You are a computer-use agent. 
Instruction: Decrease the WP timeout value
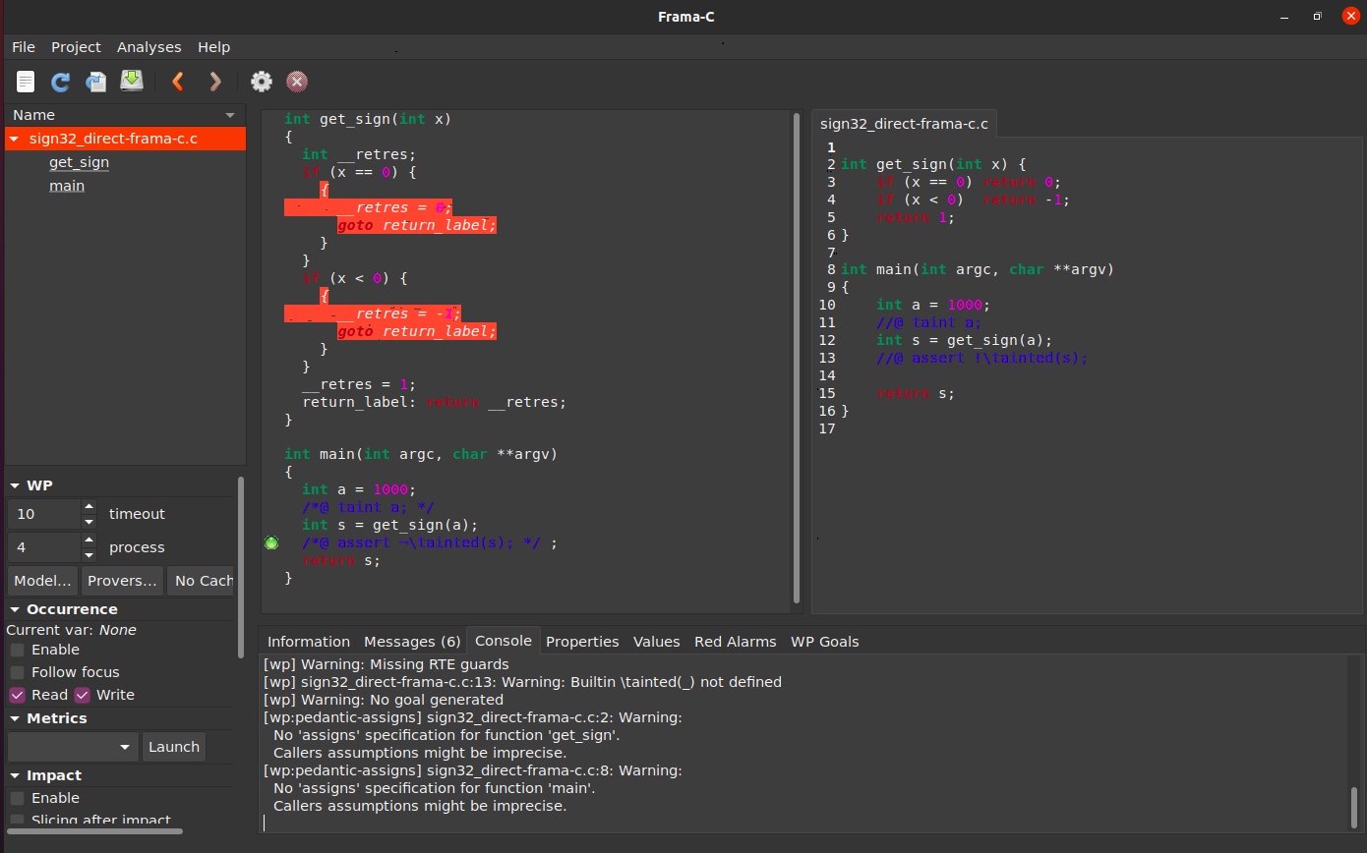coord(89,521)
